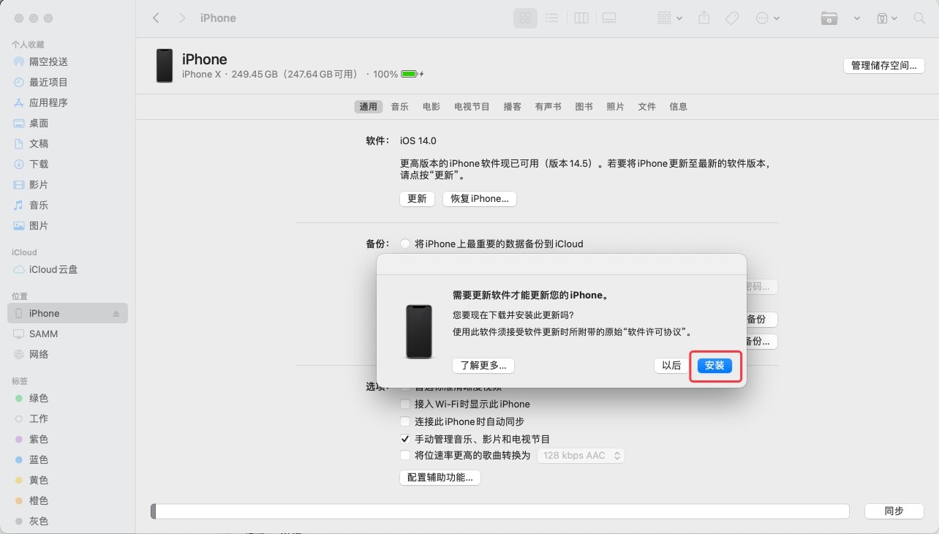Expand the chevron next to download folder icon

[856, 18]
